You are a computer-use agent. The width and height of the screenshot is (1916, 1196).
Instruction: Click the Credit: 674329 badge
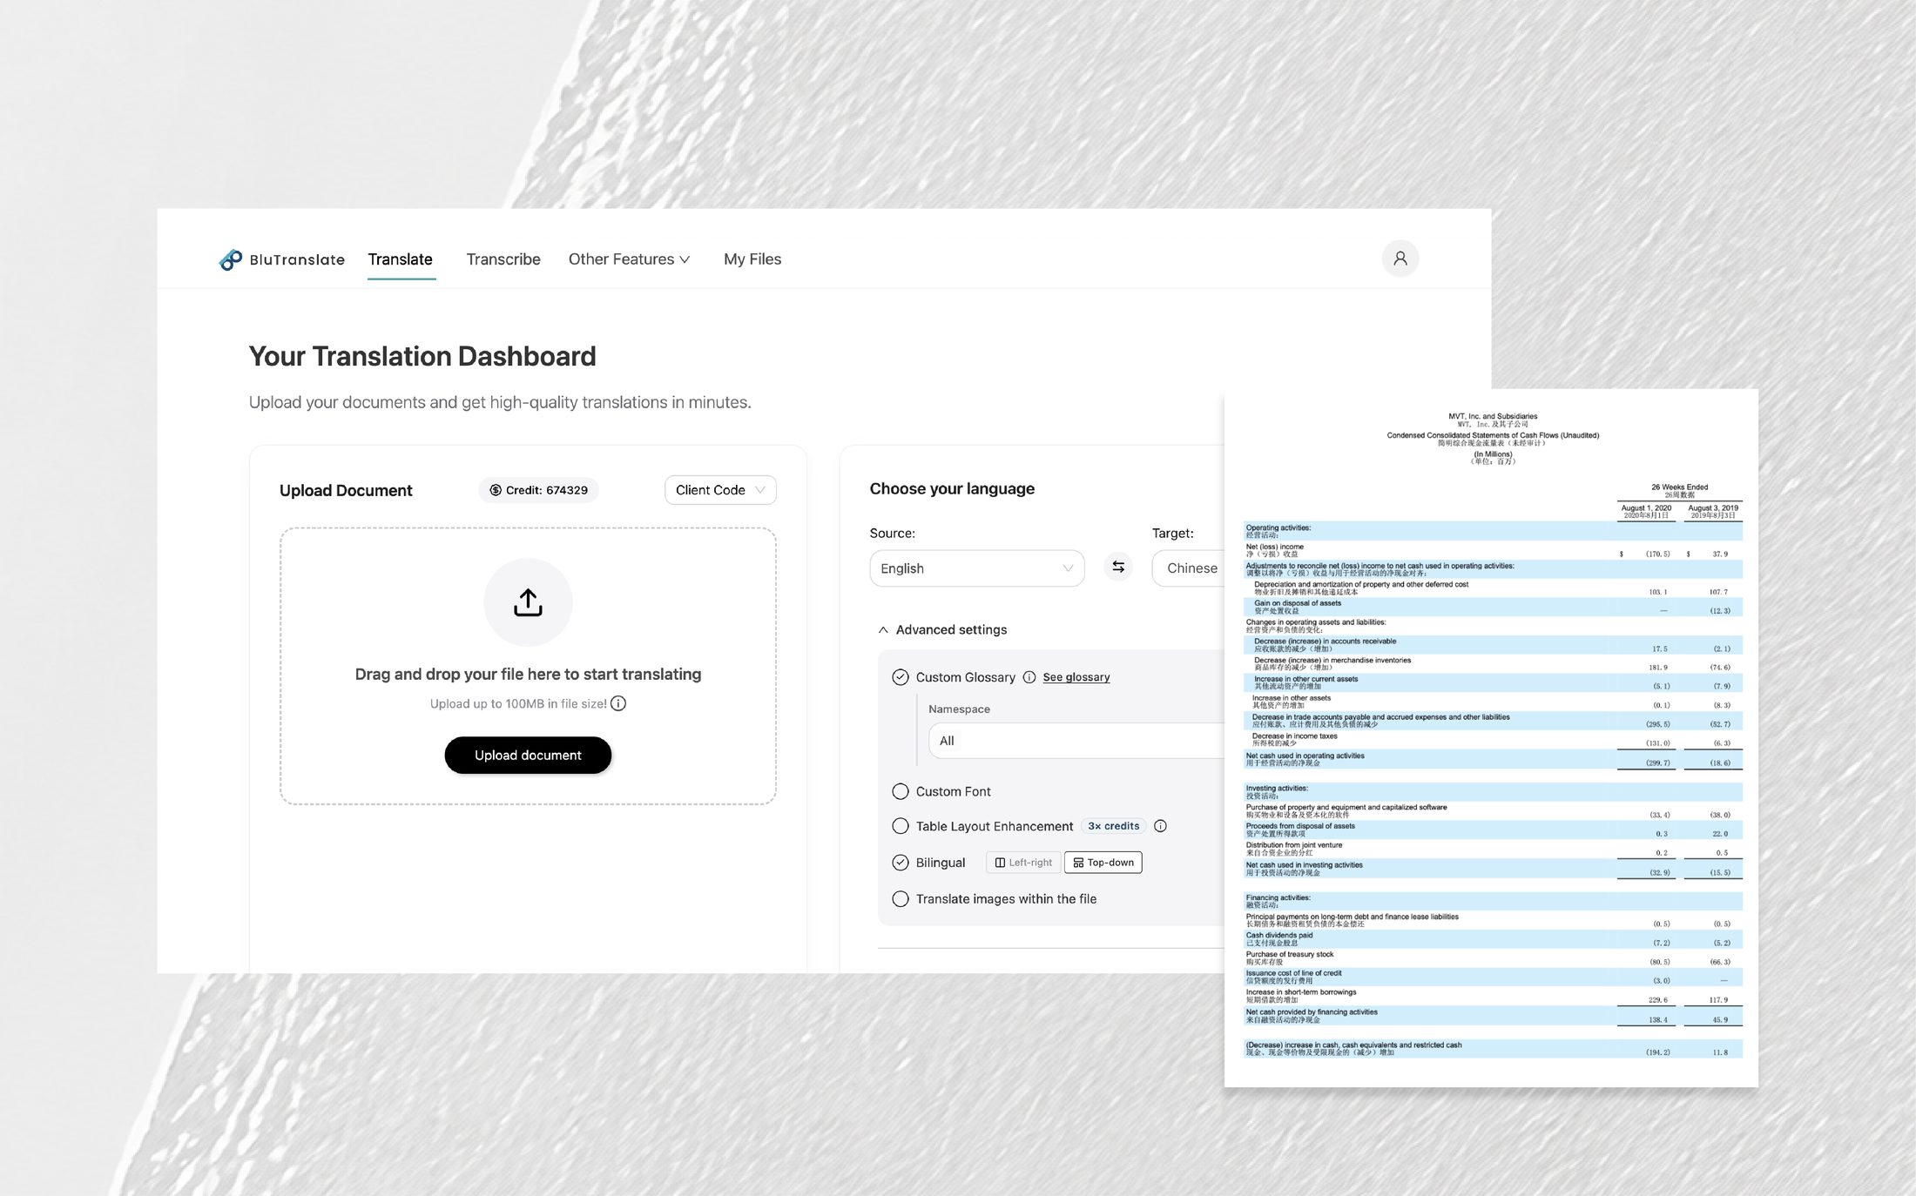point(538,490)
